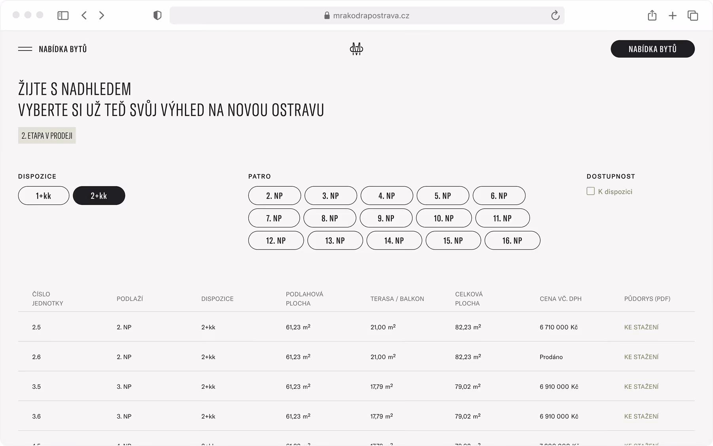Click unit 2.5 total area 82,23 m²
The image size is (713, 446).
coord(468,327)
